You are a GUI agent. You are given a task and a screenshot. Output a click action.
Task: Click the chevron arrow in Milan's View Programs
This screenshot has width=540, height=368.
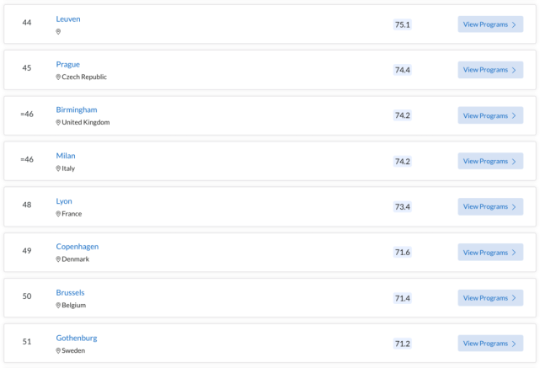tap(514, 162)
